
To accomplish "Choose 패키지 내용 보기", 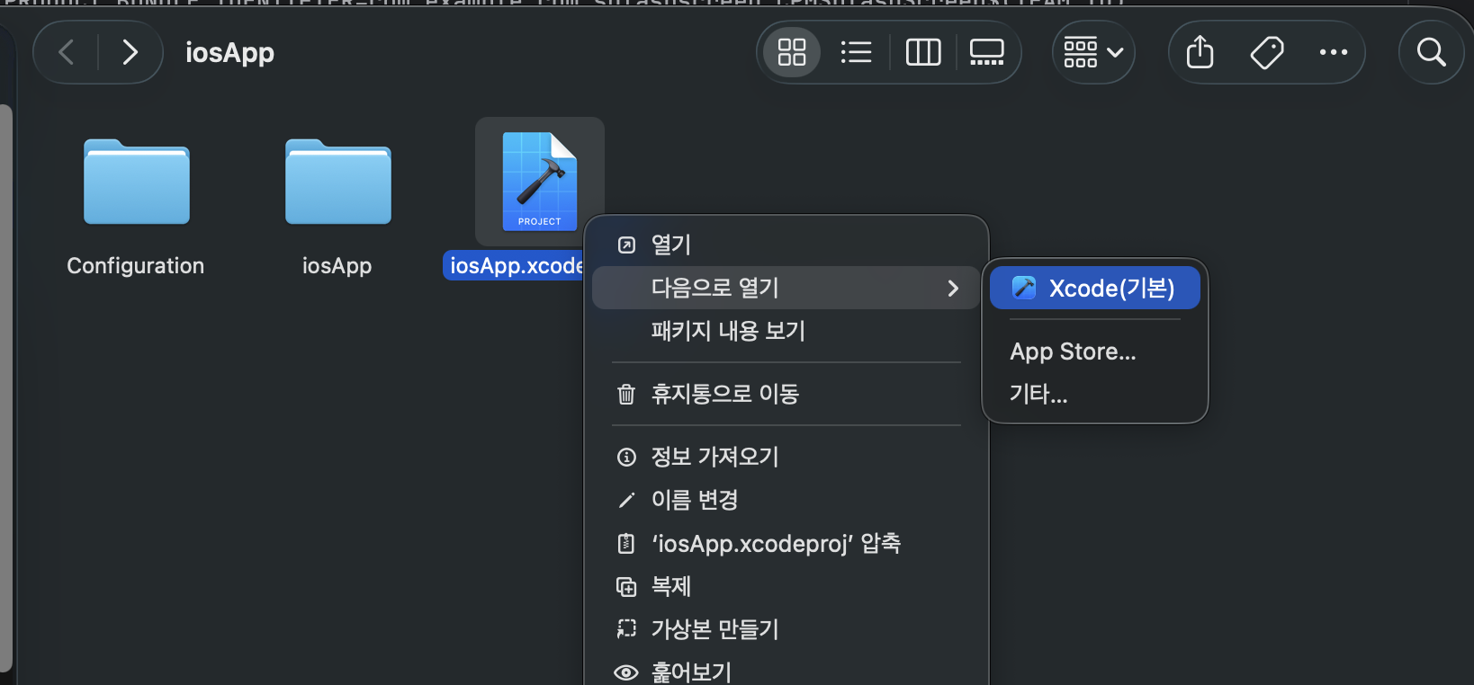I will (x=786, y=331).
